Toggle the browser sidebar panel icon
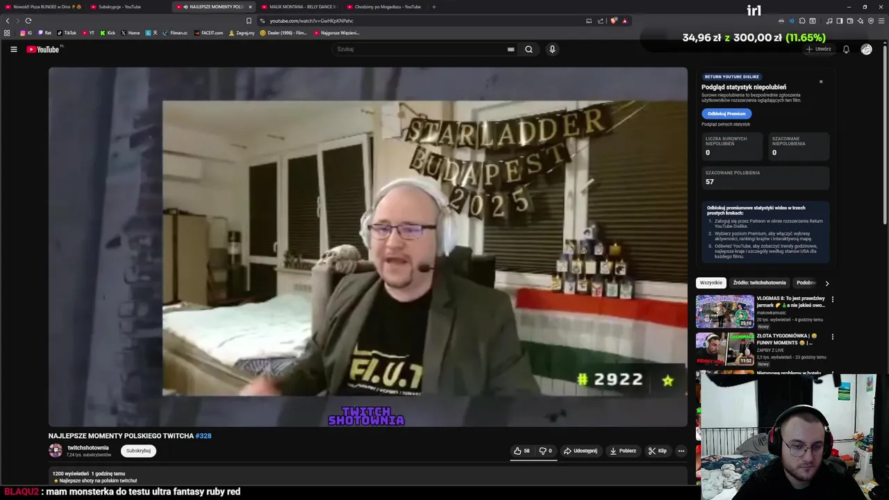This screenshot has height=500, width=889. click(839, 21)
